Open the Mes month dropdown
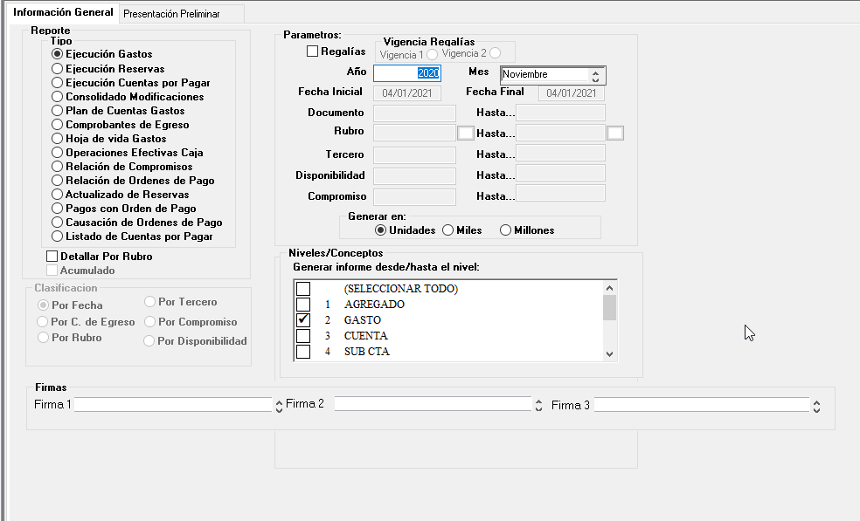 tap(595, 76)
